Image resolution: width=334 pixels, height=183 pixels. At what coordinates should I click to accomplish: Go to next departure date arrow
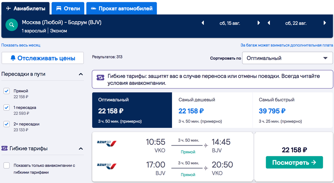pos(259,23)
